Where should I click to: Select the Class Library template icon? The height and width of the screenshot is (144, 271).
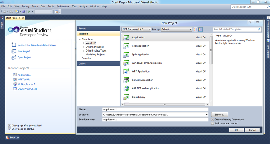pos(126,97)
